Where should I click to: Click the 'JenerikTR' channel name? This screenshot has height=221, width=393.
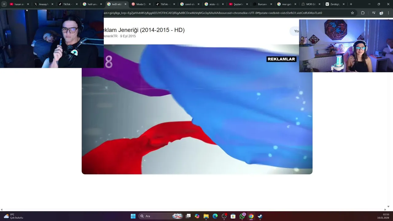click(111, 36)
